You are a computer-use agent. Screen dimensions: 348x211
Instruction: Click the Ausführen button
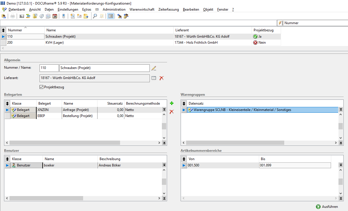pyautogui.click(x=327, y=207)
